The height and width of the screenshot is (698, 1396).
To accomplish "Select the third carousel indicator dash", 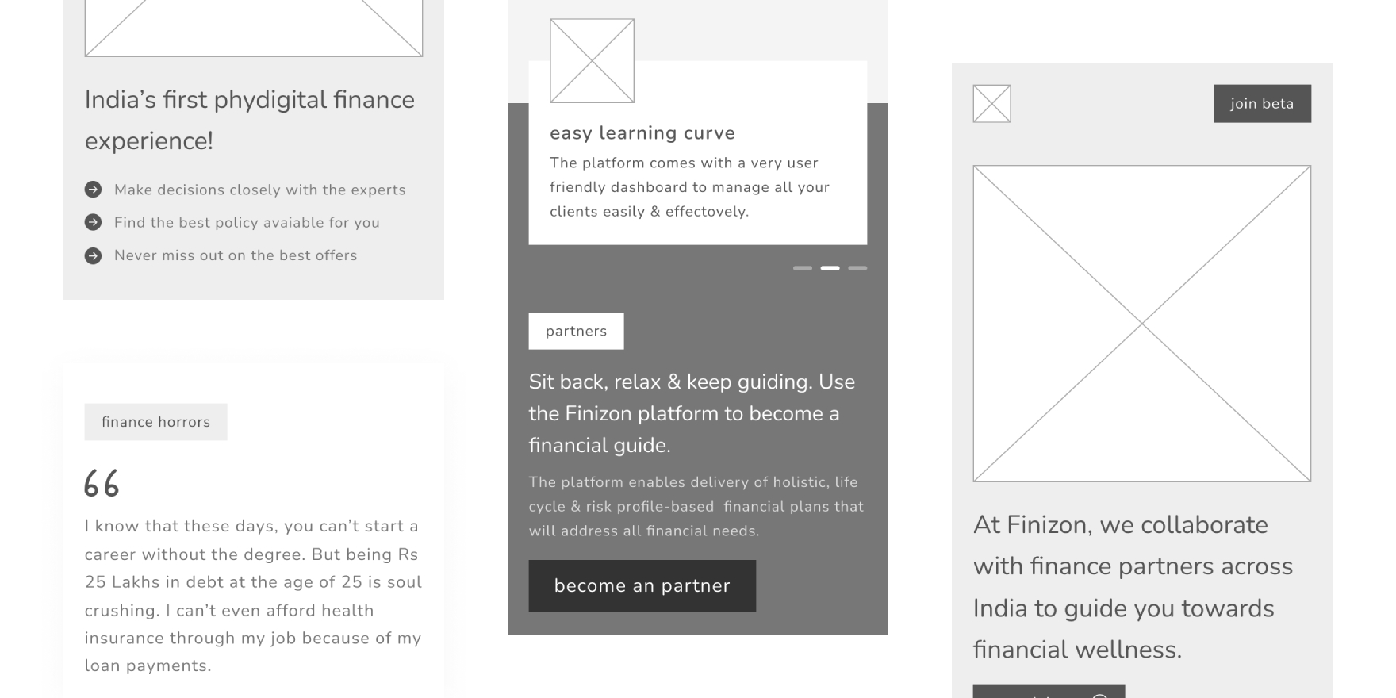I will 857,268.
